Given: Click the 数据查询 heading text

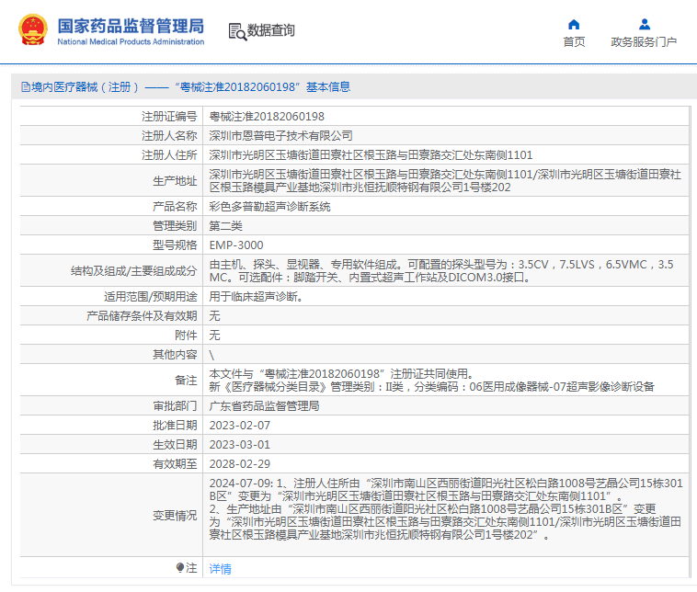Looking at the screenshot, I should coord(271,31).
